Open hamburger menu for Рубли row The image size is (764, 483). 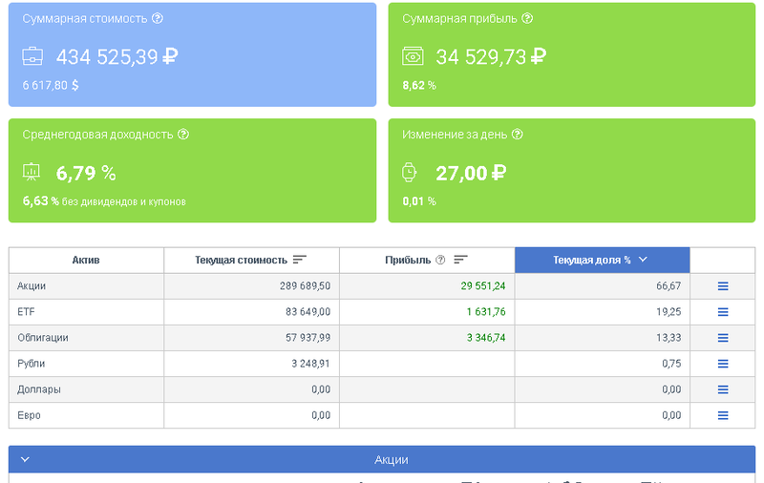click(x=723, y=364)
